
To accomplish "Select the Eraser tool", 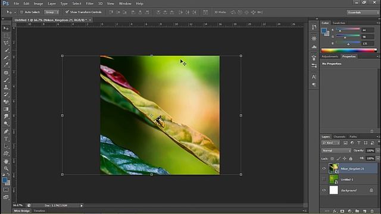I will pos(6,102).
